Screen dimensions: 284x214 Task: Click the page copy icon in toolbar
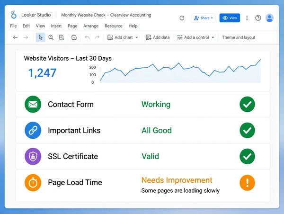click(74, 37)
